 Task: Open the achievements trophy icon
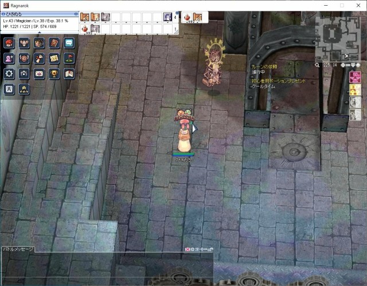[x=54, y=74]
